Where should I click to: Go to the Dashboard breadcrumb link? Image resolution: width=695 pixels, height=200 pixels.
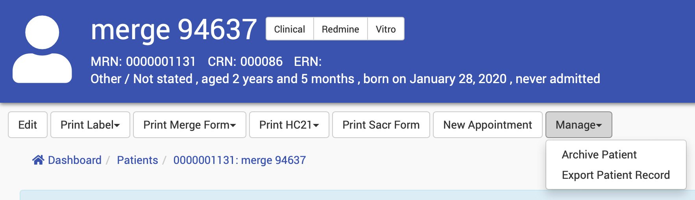click(74, 160)
